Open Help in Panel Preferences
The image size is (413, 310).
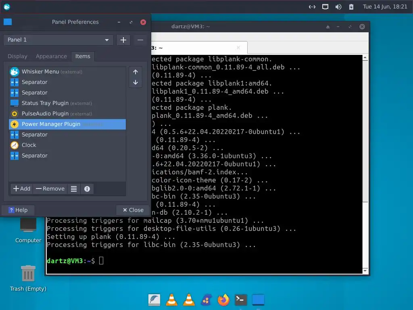(18, 210)
